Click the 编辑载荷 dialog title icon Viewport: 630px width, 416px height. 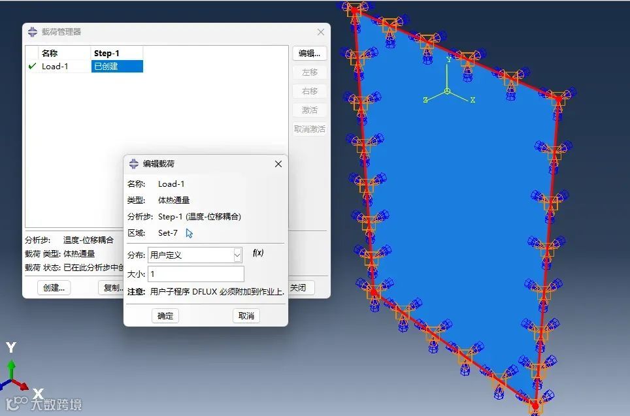(x=133, y=164)
